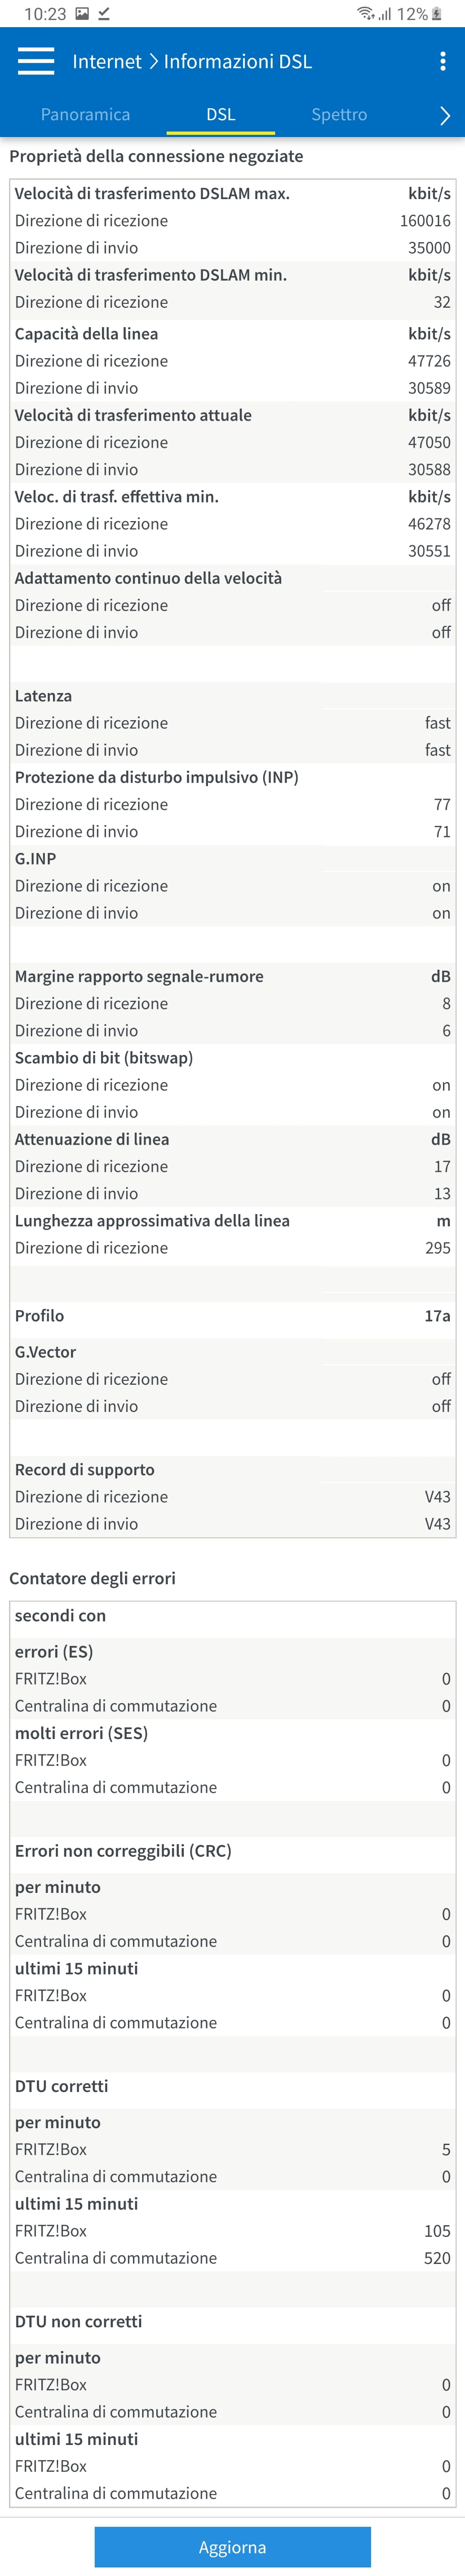465x2576 pixels.
Task: Open the hamburger navigation menu
Action: pos(36,61)
